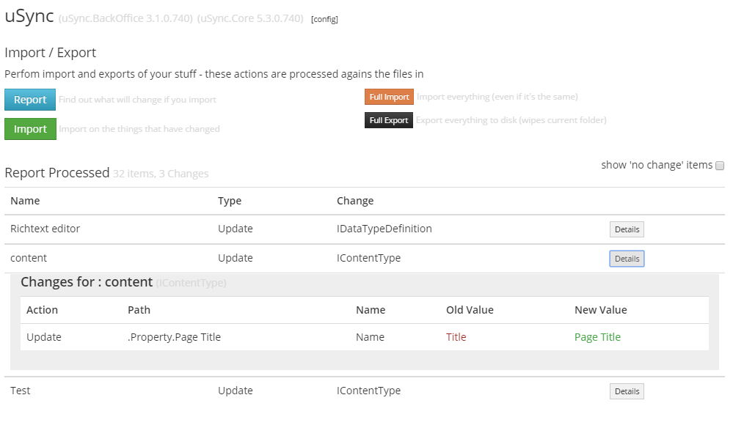Image resolution: width=733 pixels, height=436 pixels.
Task: Click the green Import button
Action: pos(30,129)
